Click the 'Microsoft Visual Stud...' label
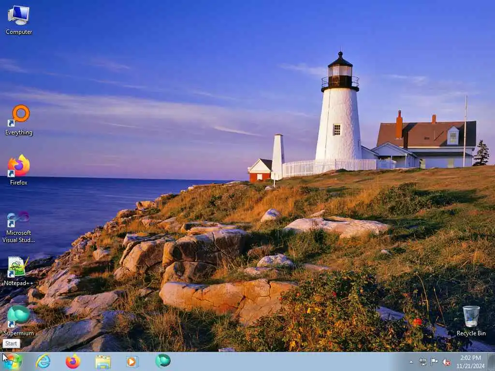Viewport: 495px width, 371px height. click(x=19, y=236)
